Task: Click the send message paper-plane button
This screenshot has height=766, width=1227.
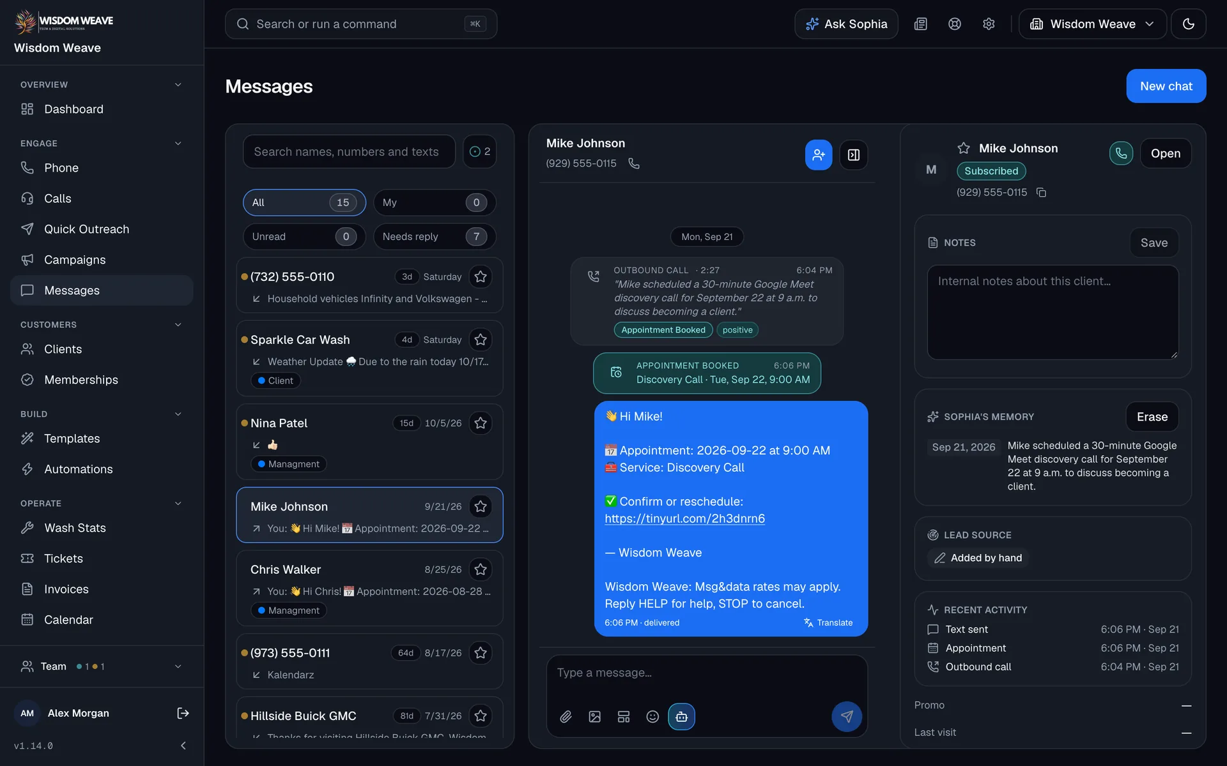Action: (x=847, y=717)
